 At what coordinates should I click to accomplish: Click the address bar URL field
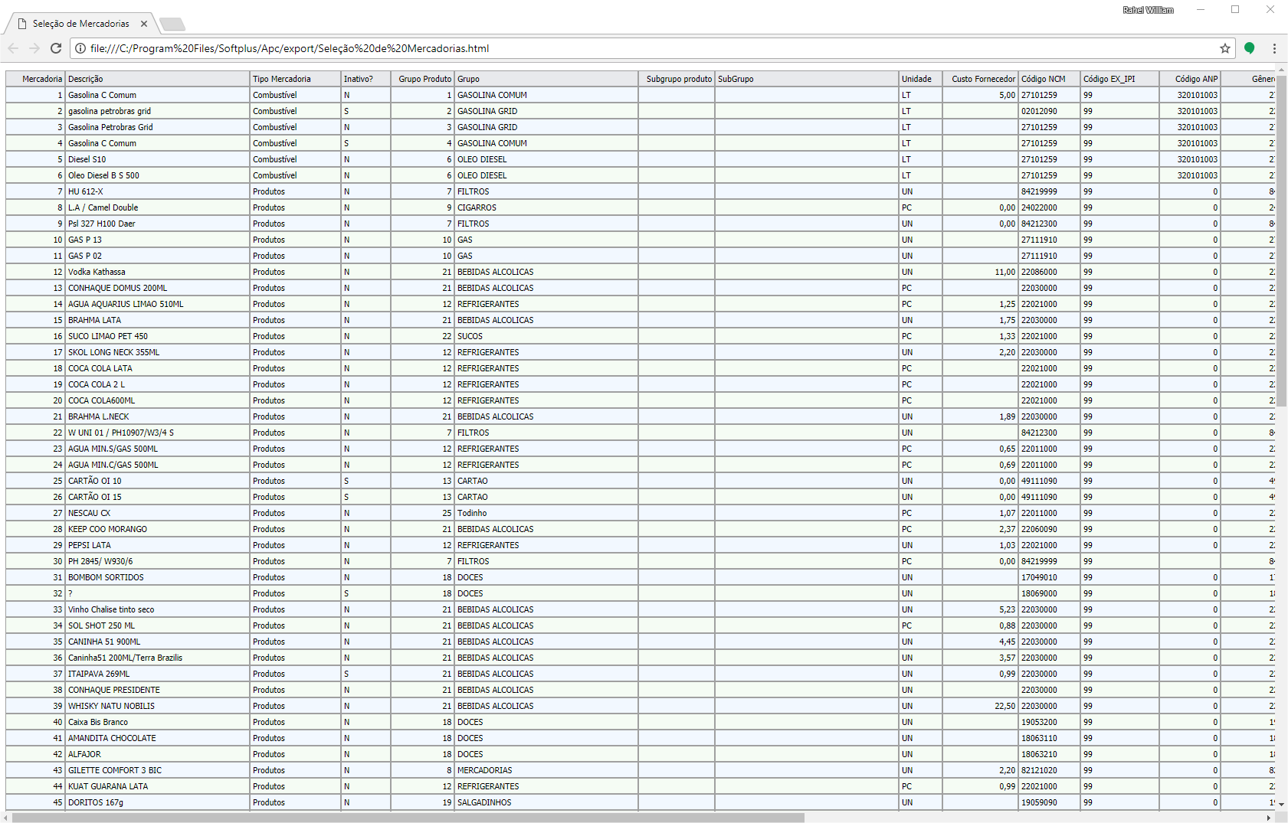click(651, 48)
